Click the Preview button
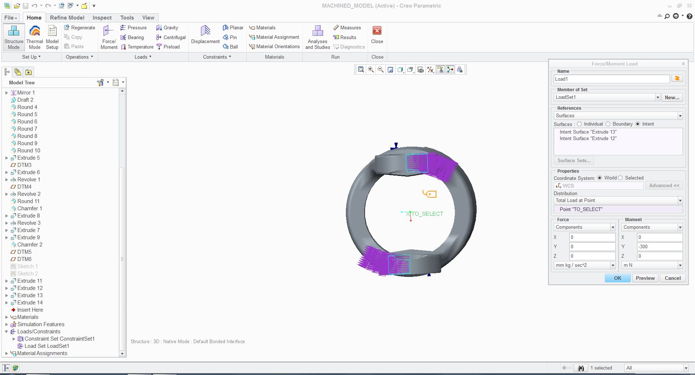The width and height of the screenshot is (695, 375). (x=645, y=278)
